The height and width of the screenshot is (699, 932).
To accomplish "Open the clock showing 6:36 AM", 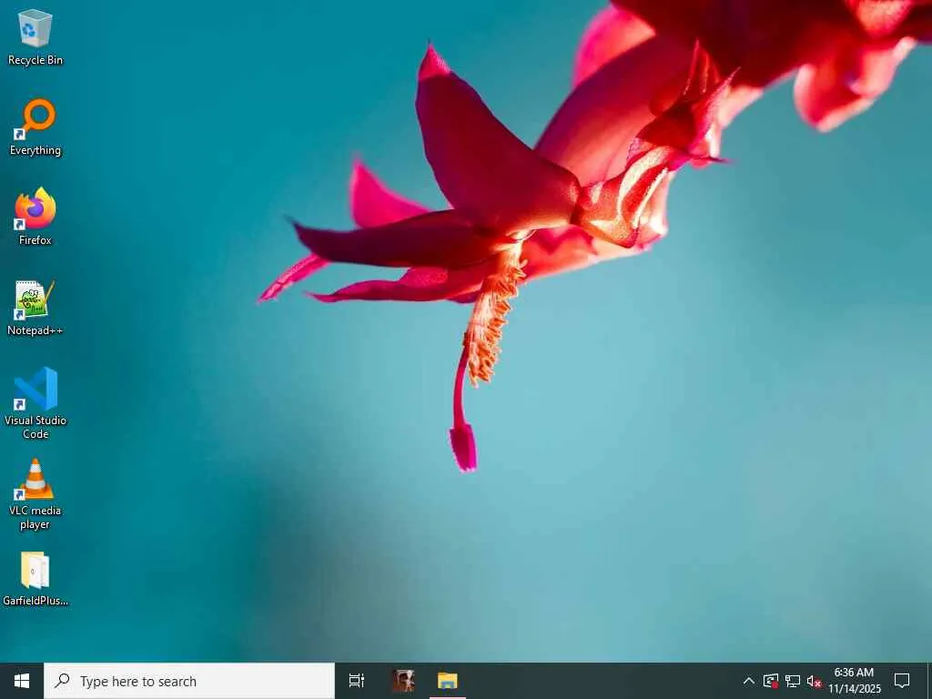I will [x=854, y=681].
